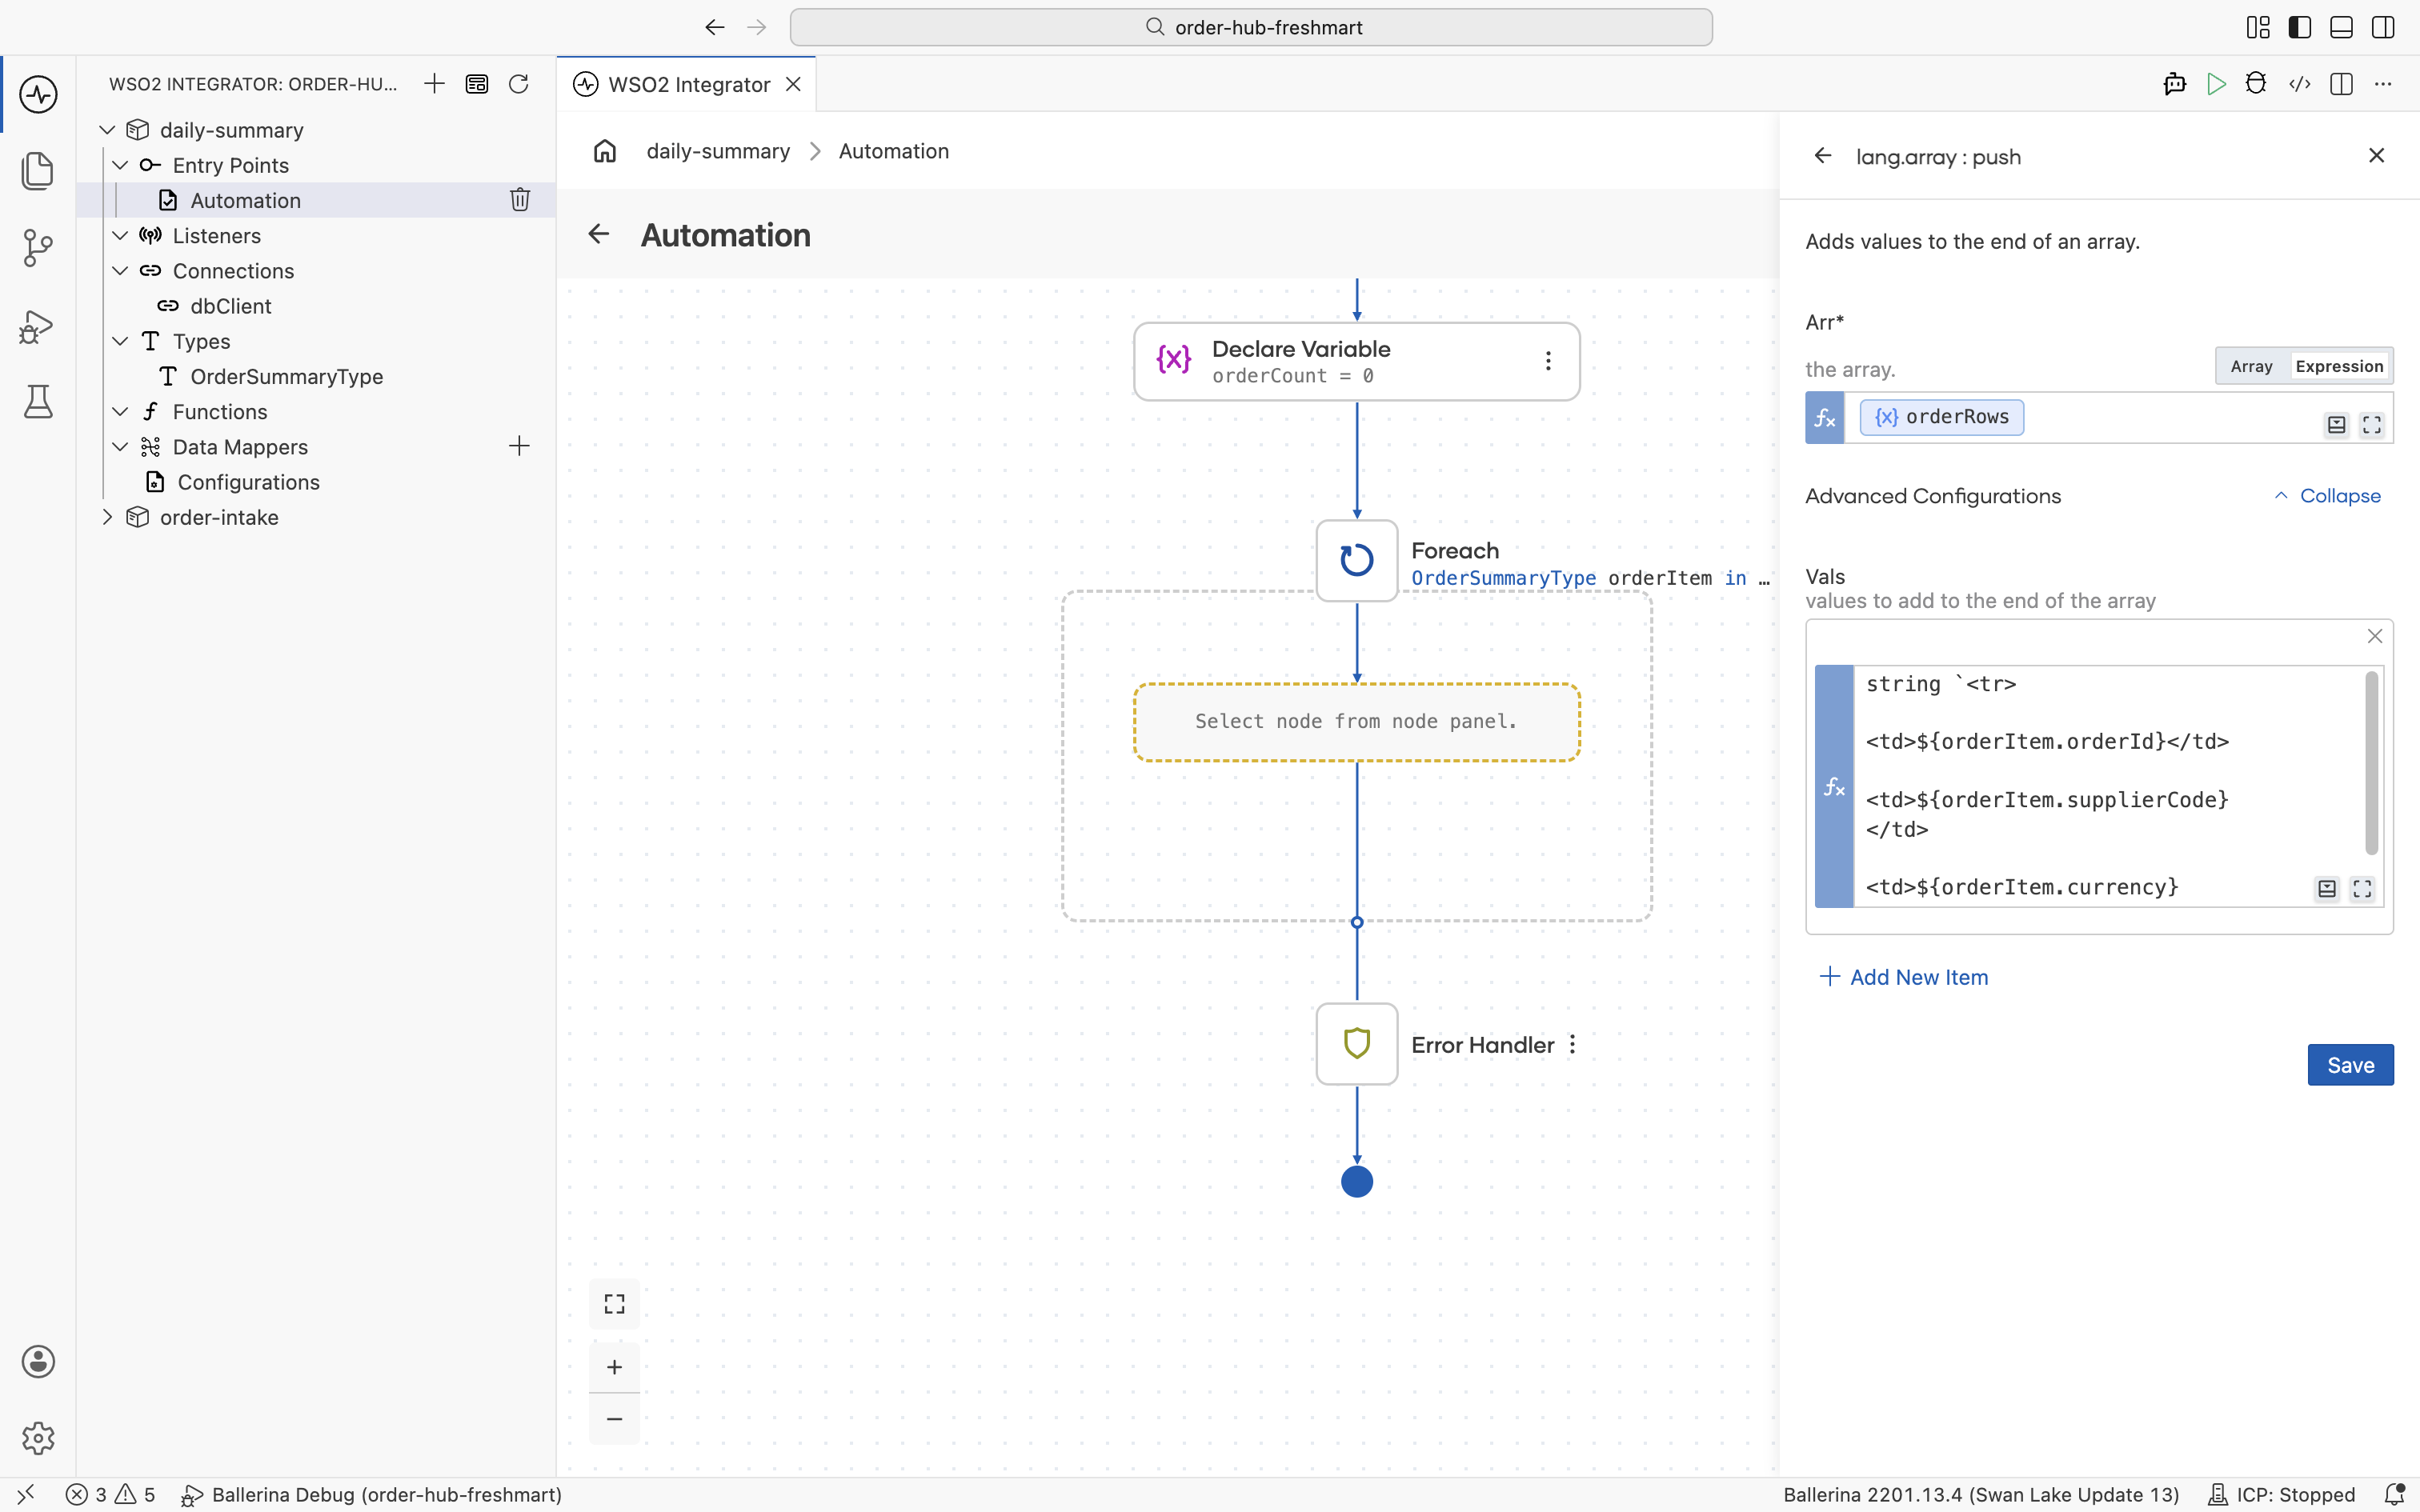The width and height of the screenshot is (2420, 1512).
Task: Click the refresh icon in WSO2 Integrator panel header
Action: pyautogui.click(x=518, y=84)
